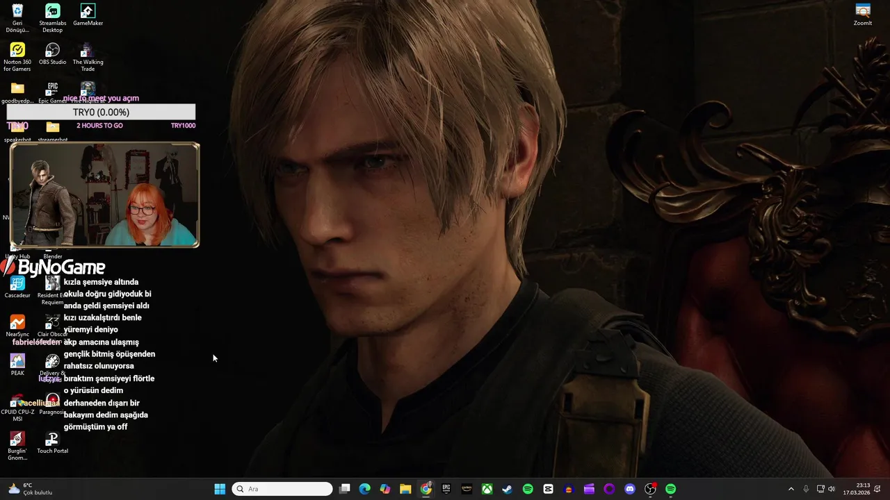Open Amazon Games from the taskbar
Viewport: 890px width, 500px height.
[467, 489]
